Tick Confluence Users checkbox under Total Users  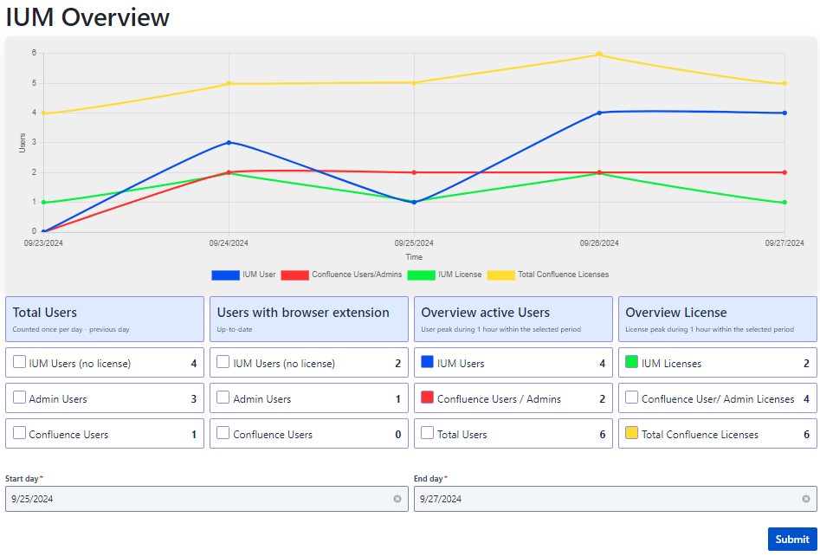point(19,434)
